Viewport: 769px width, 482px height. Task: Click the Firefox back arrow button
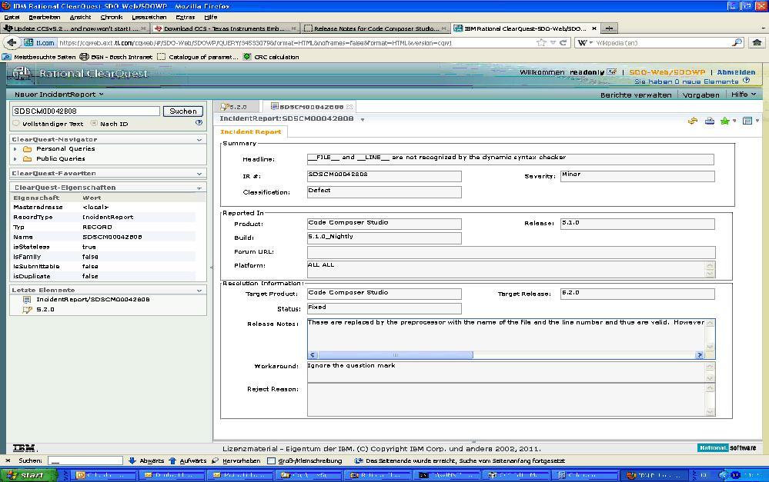click(12, 42)
